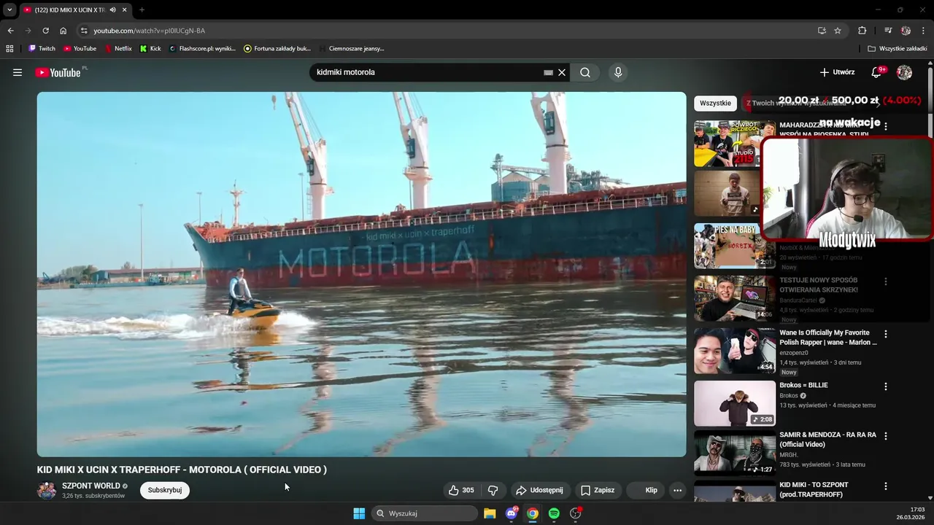Open a new browser tab
Image resolution: width=934 pixels, height=525 pixels.
point(142,9)
